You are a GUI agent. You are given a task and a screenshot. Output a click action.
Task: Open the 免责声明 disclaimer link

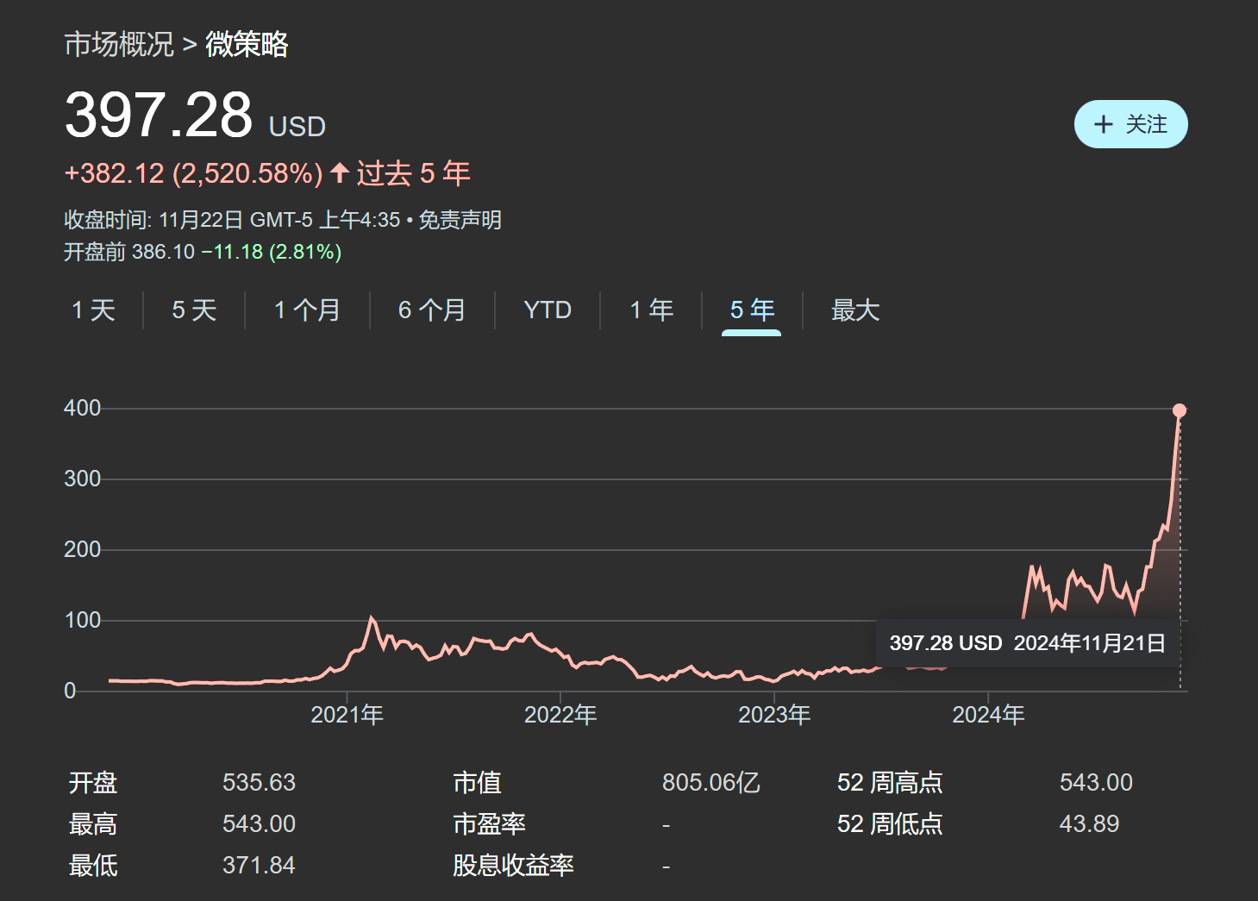[460, 220]
